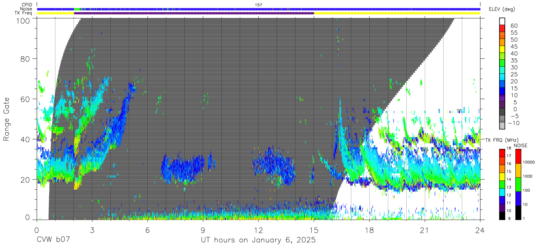This screenshot has height=249, width=540.
Task: Click the UT hours on January 6, 2025 label
Action: pos(258,240)
